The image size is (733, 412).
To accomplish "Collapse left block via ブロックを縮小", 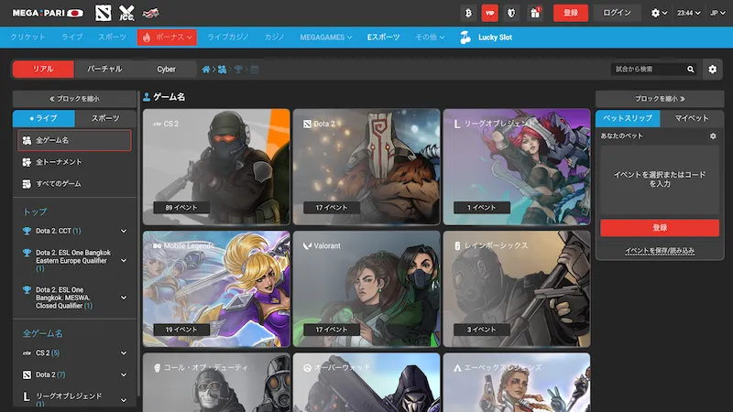I will [x=74, y=99].
